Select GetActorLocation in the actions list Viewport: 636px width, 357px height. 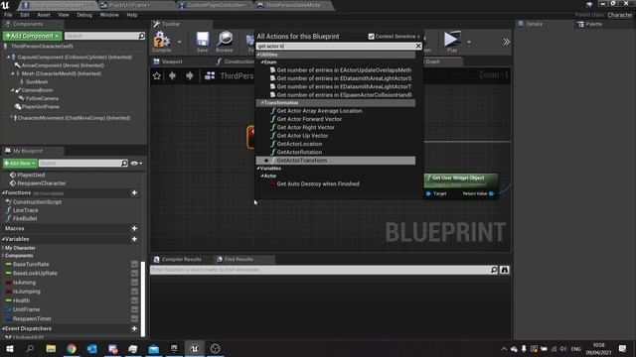299,144
